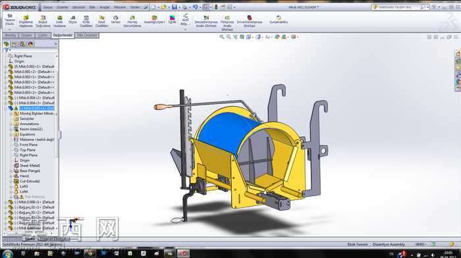The image size is (461, 258).
Task: Select Sensörler in the feature tree
Action: [27, 118]
